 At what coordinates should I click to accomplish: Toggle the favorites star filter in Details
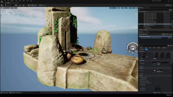(x=170, y=46)
